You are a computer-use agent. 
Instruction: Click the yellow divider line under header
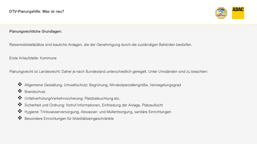click(128, 24)
